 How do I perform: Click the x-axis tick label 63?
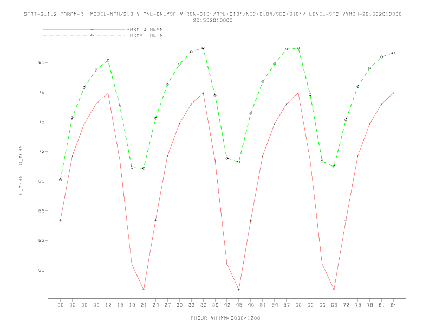point(310,305)
